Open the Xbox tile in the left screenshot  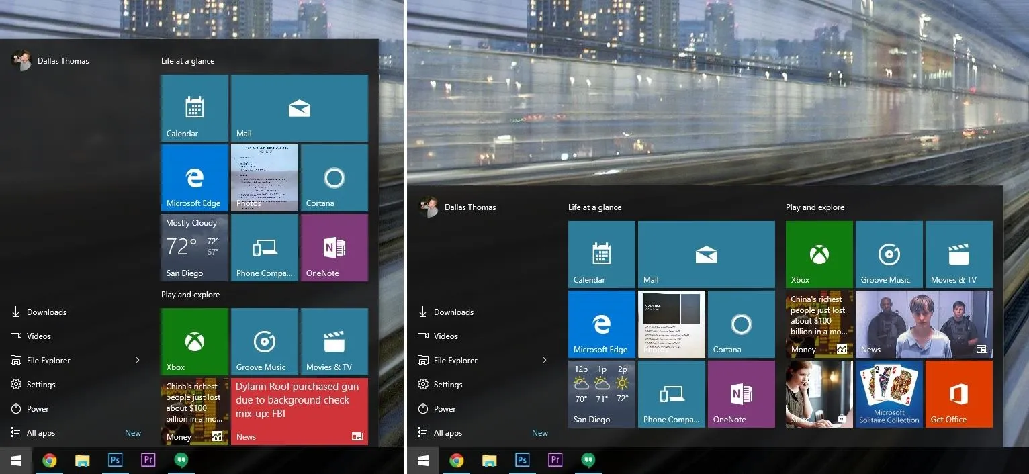pyautogui.click(x=195, y=342)
